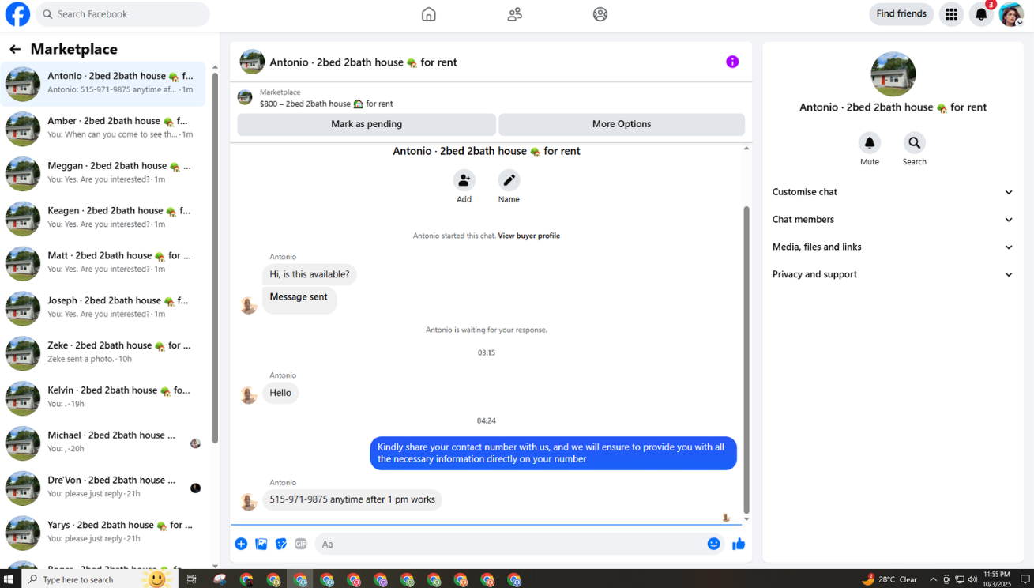Open the Dre'Von conversation
Viewport: 1034px width, 588px height.
coord(103,489)
